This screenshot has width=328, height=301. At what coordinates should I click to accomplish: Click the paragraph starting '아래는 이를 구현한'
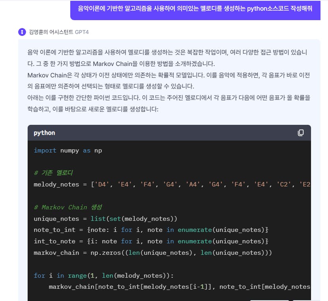point(169,103)
